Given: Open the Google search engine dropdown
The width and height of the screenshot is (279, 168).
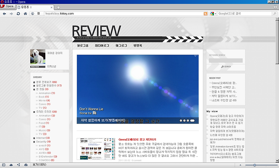Looking at the screenshot, I should click(x=213, y=14).
